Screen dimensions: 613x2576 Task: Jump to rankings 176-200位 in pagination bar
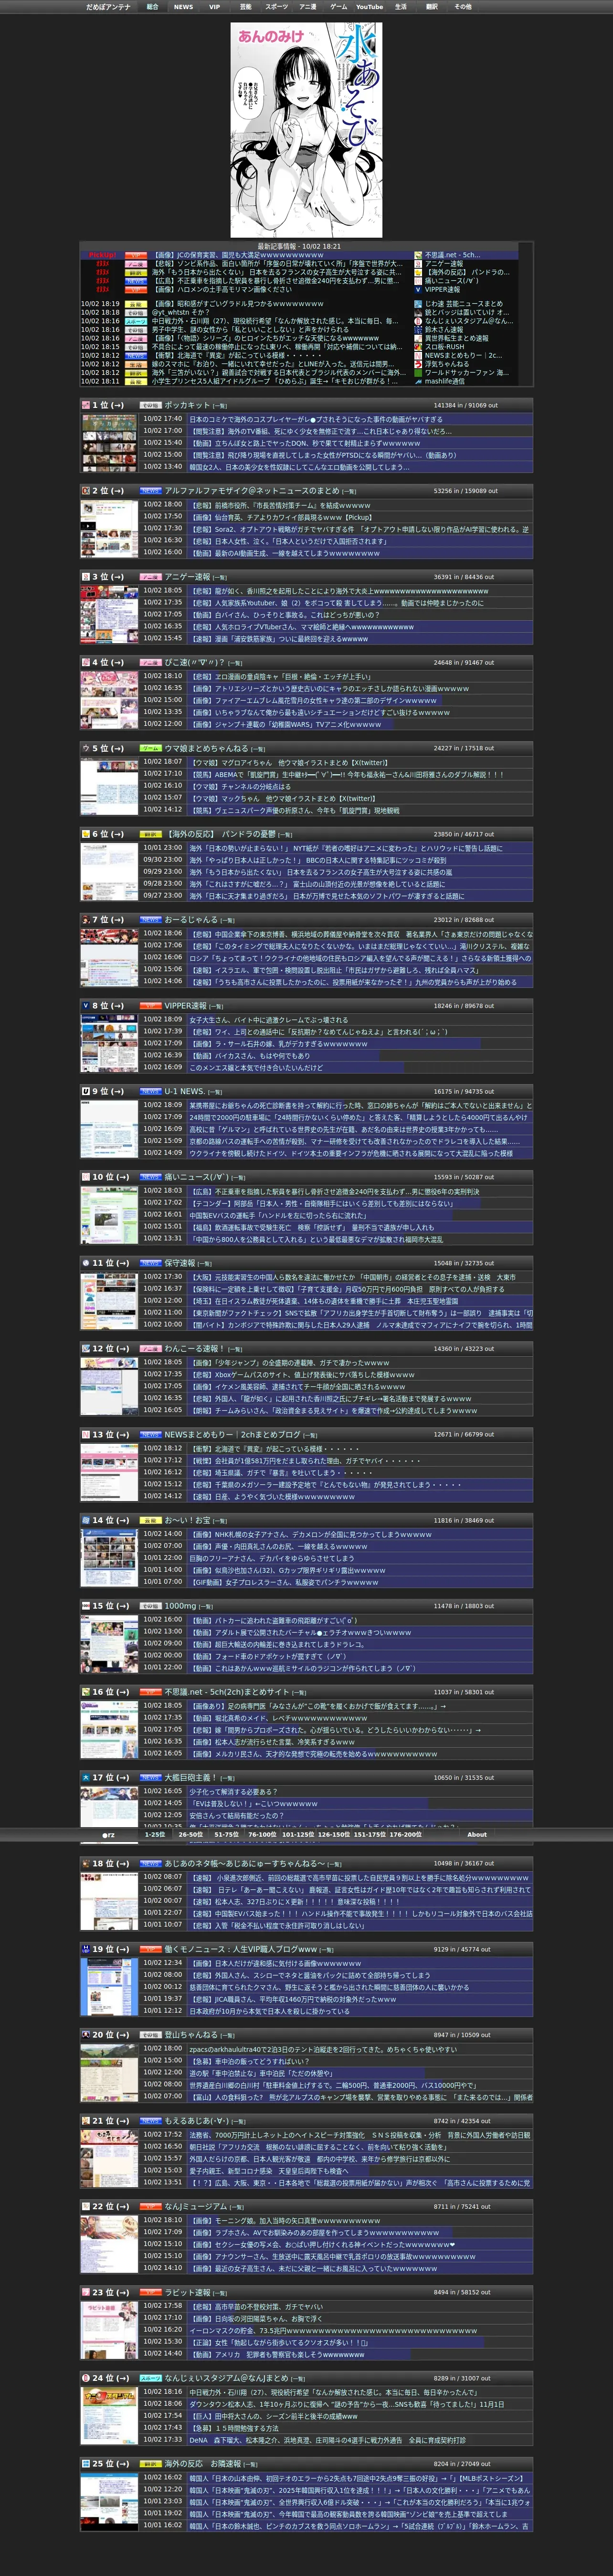click(405, 1835)
